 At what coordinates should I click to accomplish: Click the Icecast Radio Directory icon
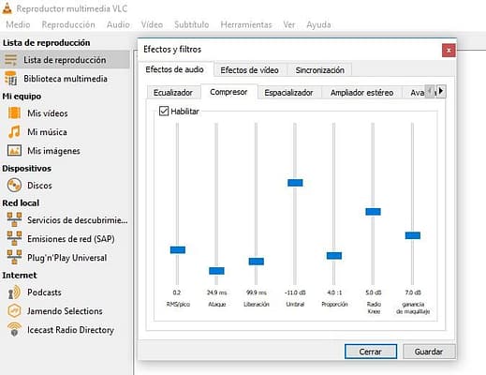[x=14, y=330]
